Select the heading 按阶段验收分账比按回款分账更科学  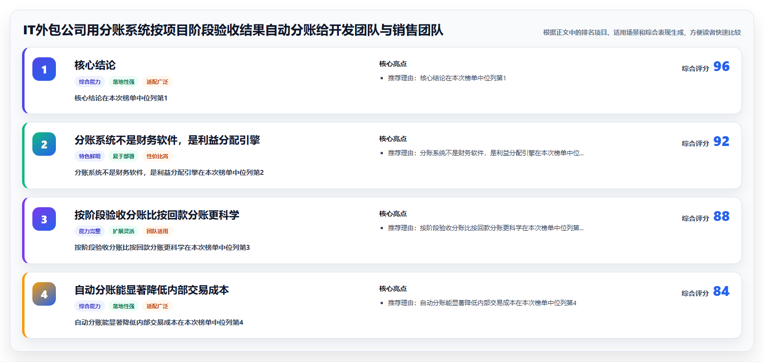coord(157,215)
